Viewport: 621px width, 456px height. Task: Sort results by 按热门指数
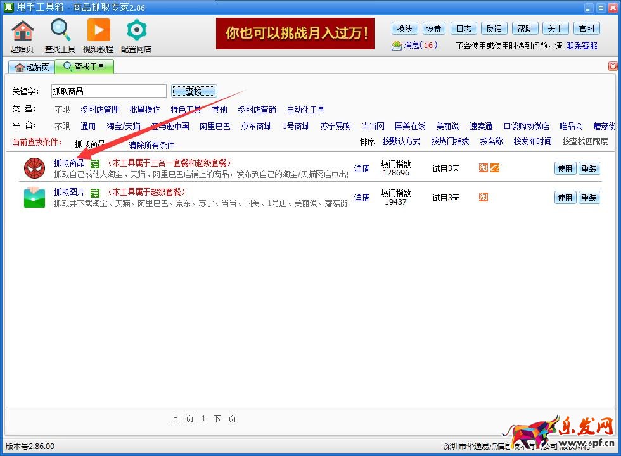coord(450,142)
